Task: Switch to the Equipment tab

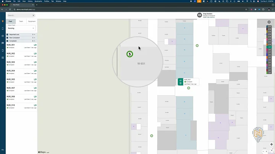Action: click(x=32, y=21)
